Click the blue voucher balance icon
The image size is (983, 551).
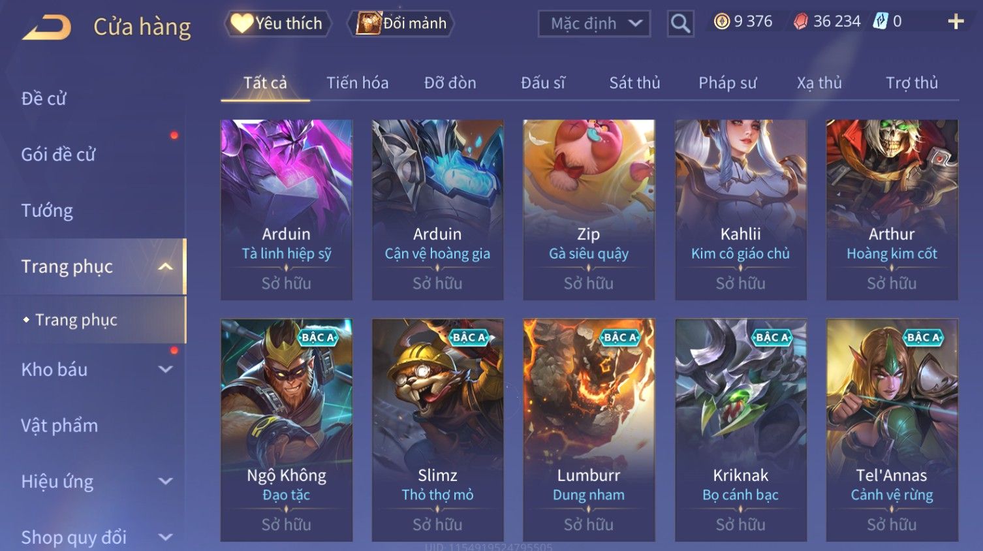point(881,22)
